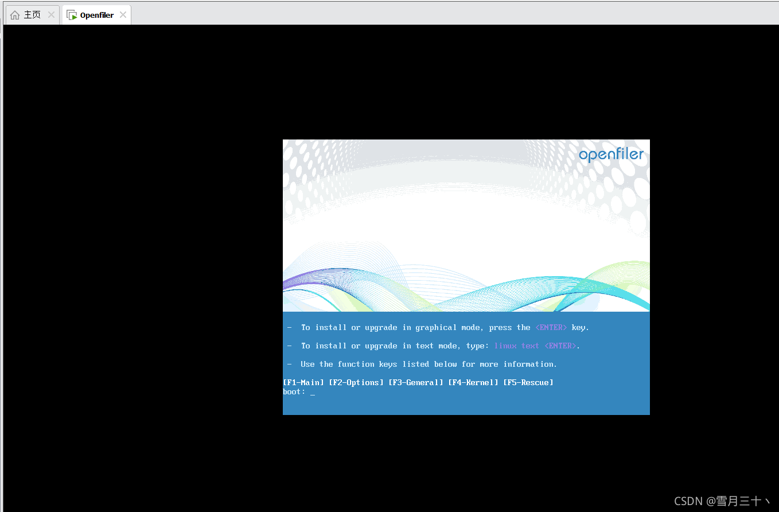Click the home icon on 主页 tab
Screen dimensions: 779x512
(15, 15)
